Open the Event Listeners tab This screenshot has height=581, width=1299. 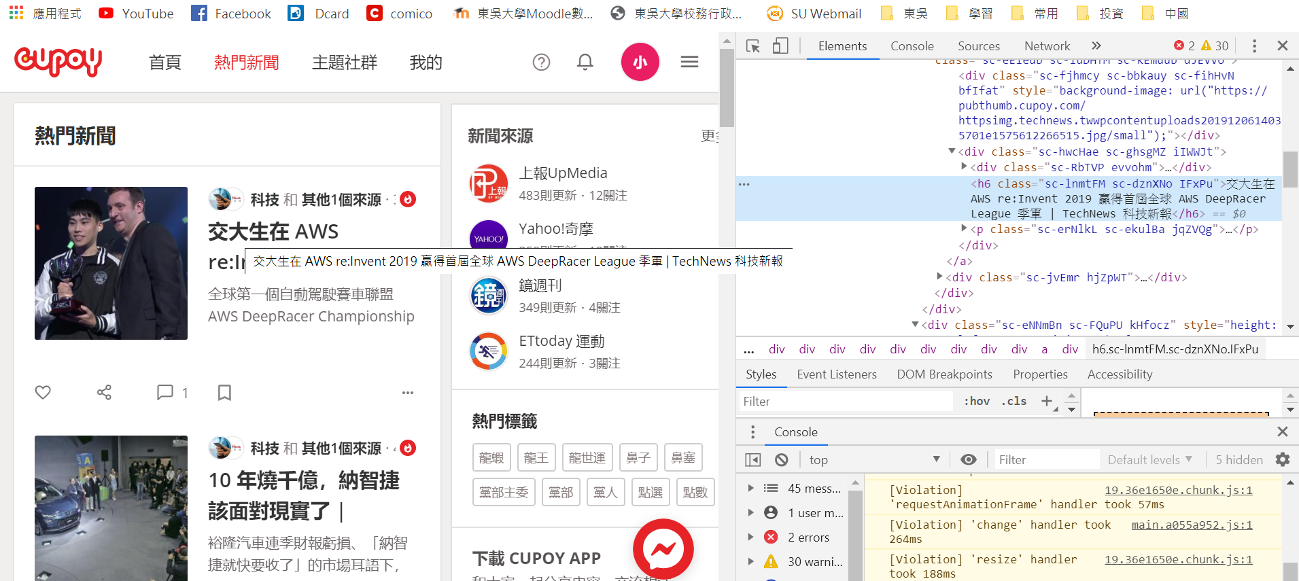(837, 374)
